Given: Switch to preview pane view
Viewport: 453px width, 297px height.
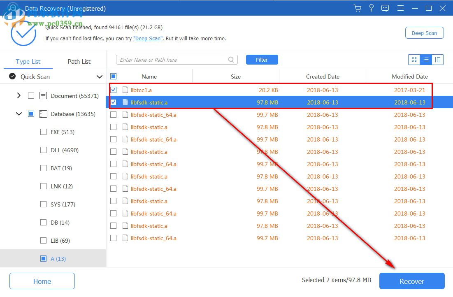Looking at the screenshot, I should click(438, 59).
